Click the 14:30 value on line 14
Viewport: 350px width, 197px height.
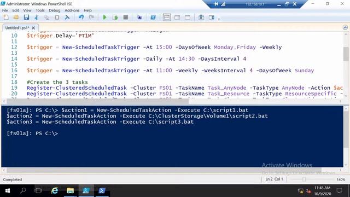186,59
